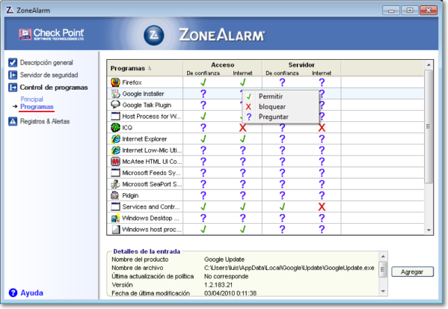The image size is (448, 309).
Task: Click the Windows host proc... icon
Action: click(115, 229)
